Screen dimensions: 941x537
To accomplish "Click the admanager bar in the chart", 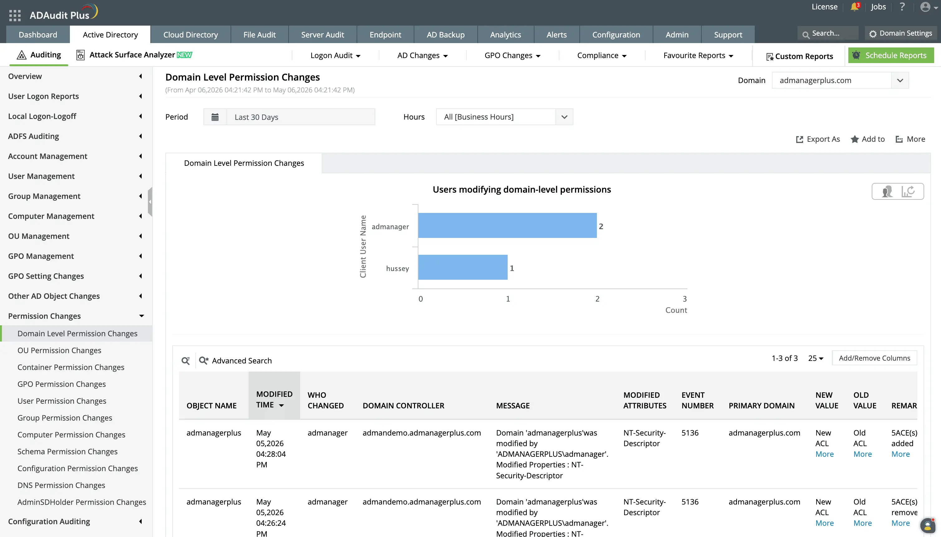I will click(x=507, y=225).
